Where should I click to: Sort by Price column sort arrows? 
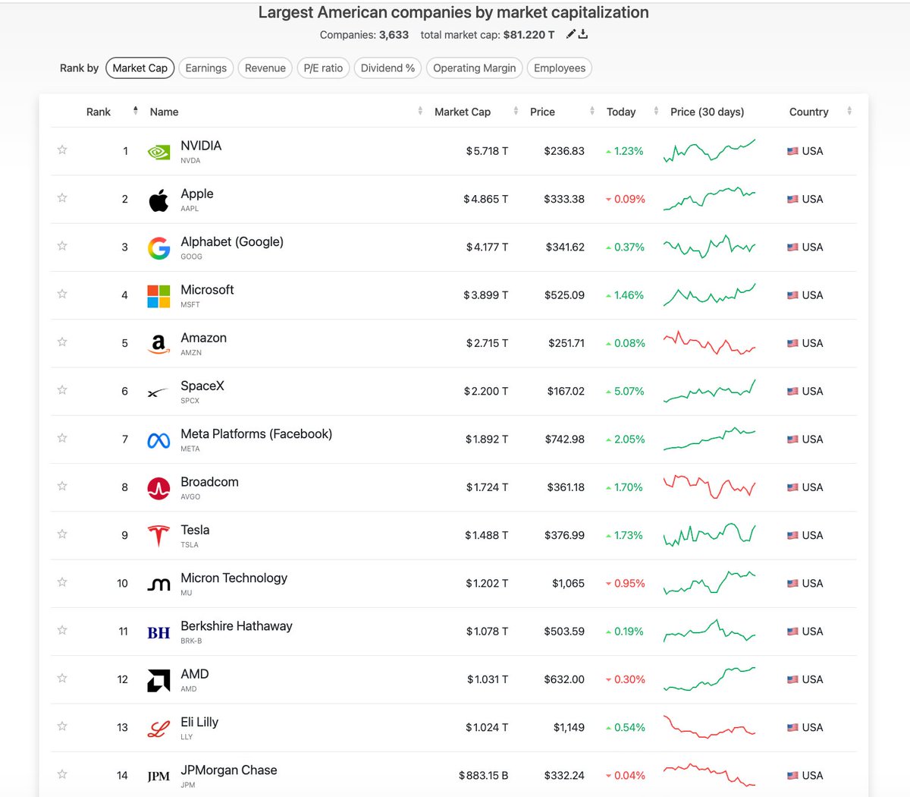click(591, 112)
